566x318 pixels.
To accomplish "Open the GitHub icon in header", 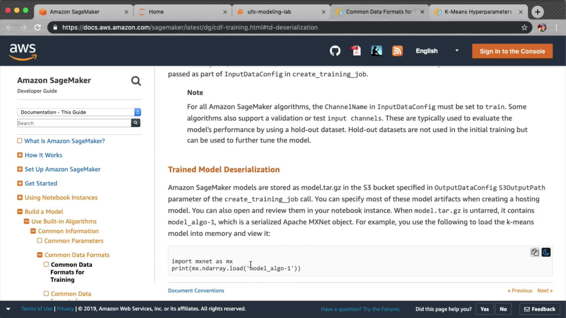I will (335, 51).
